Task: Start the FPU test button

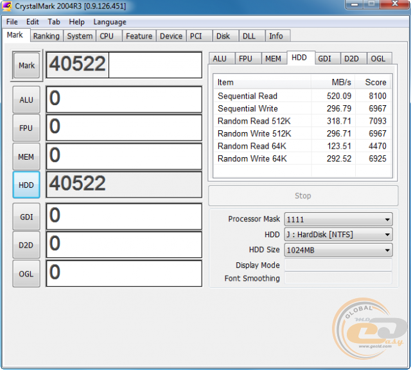Action: coord(26,128)
